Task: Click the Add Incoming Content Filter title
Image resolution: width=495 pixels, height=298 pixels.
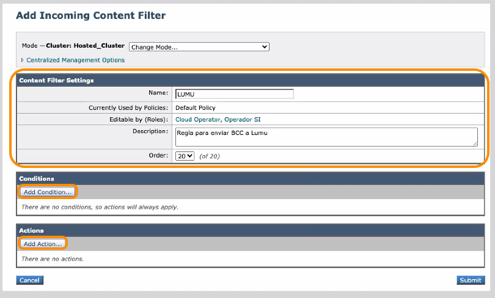Action: point(90,15)
